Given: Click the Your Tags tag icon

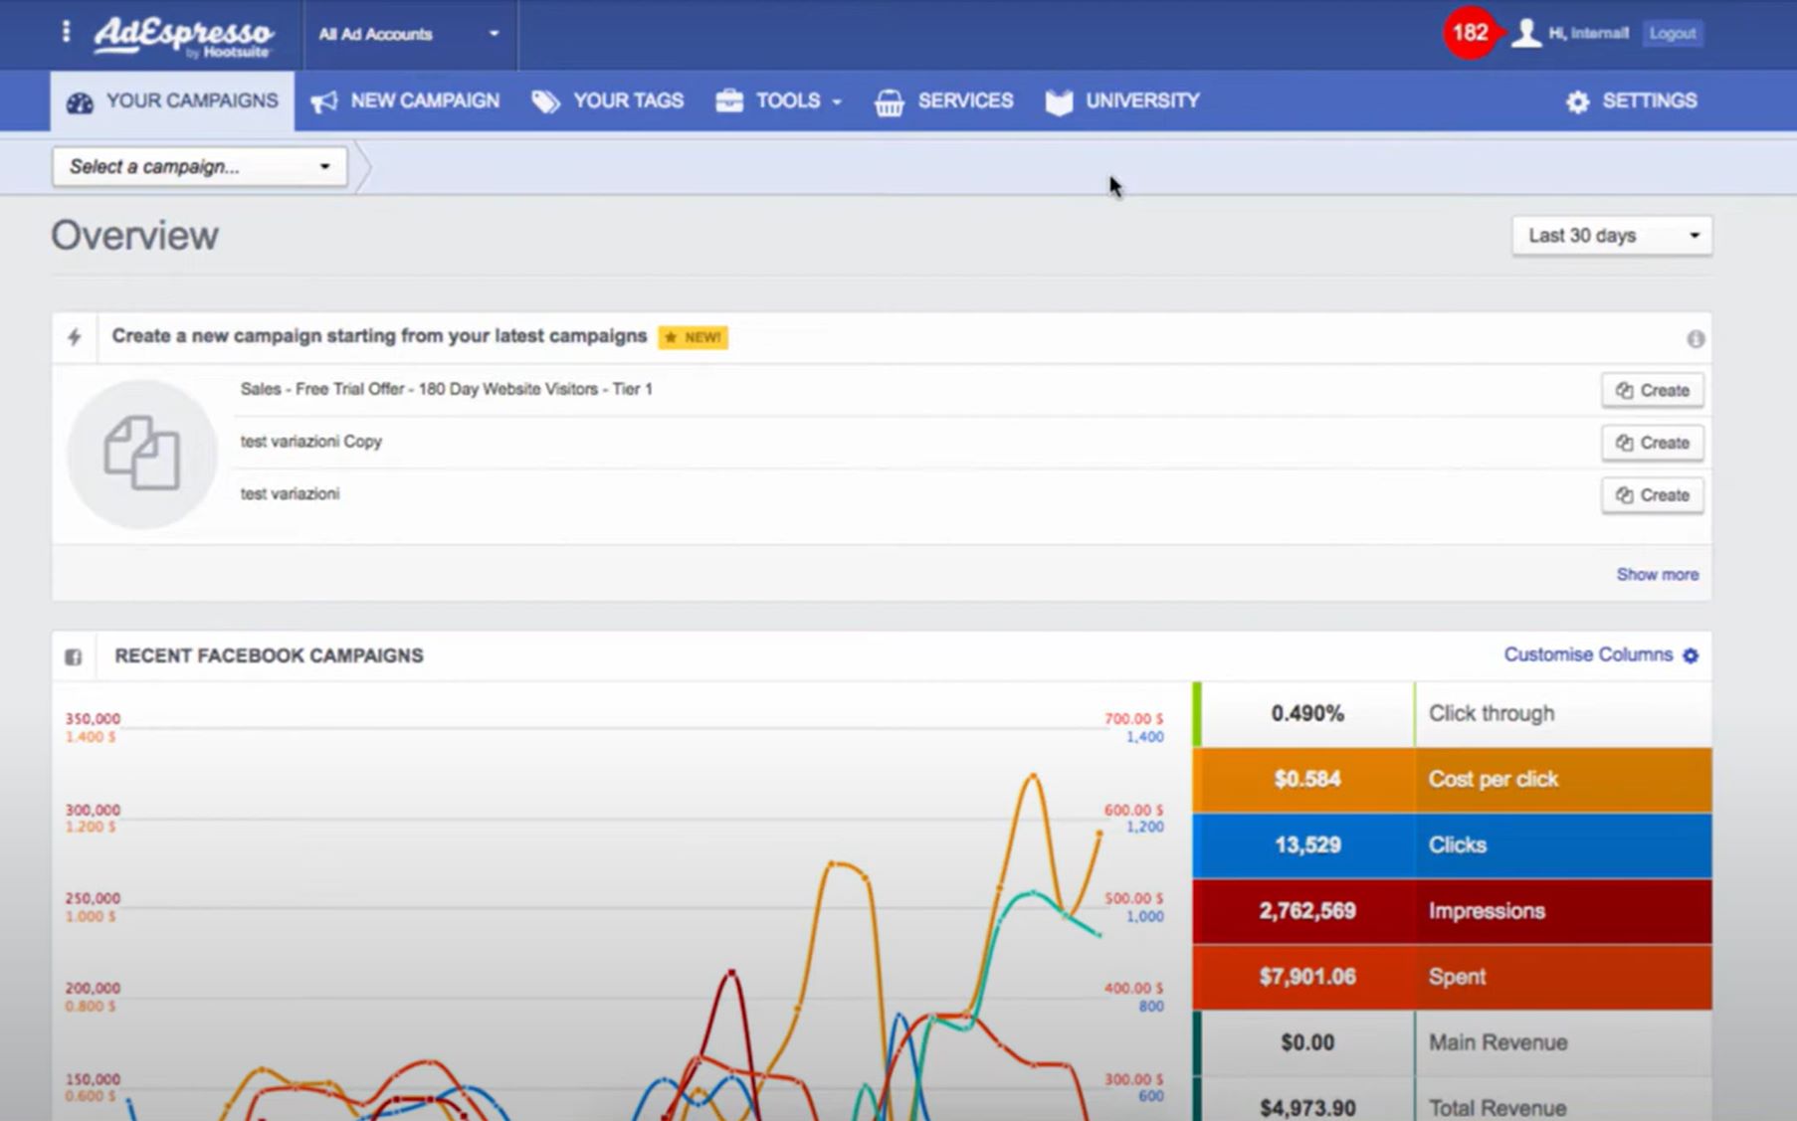Looking at the screenshot, I should (x=544, y=100).
